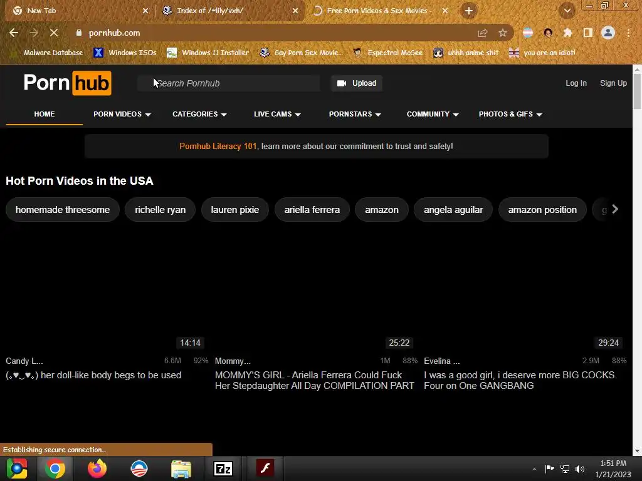This screenshot has height=481, width=642.
Task: Click the 29:24 duration badge
Action: [x=608, y=343]
